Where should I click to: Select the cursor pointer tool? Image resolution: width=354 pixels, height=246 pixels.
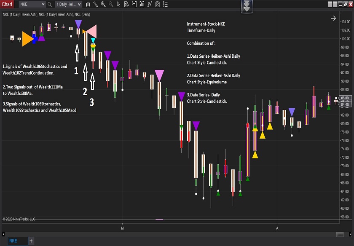tap(118, 4)
